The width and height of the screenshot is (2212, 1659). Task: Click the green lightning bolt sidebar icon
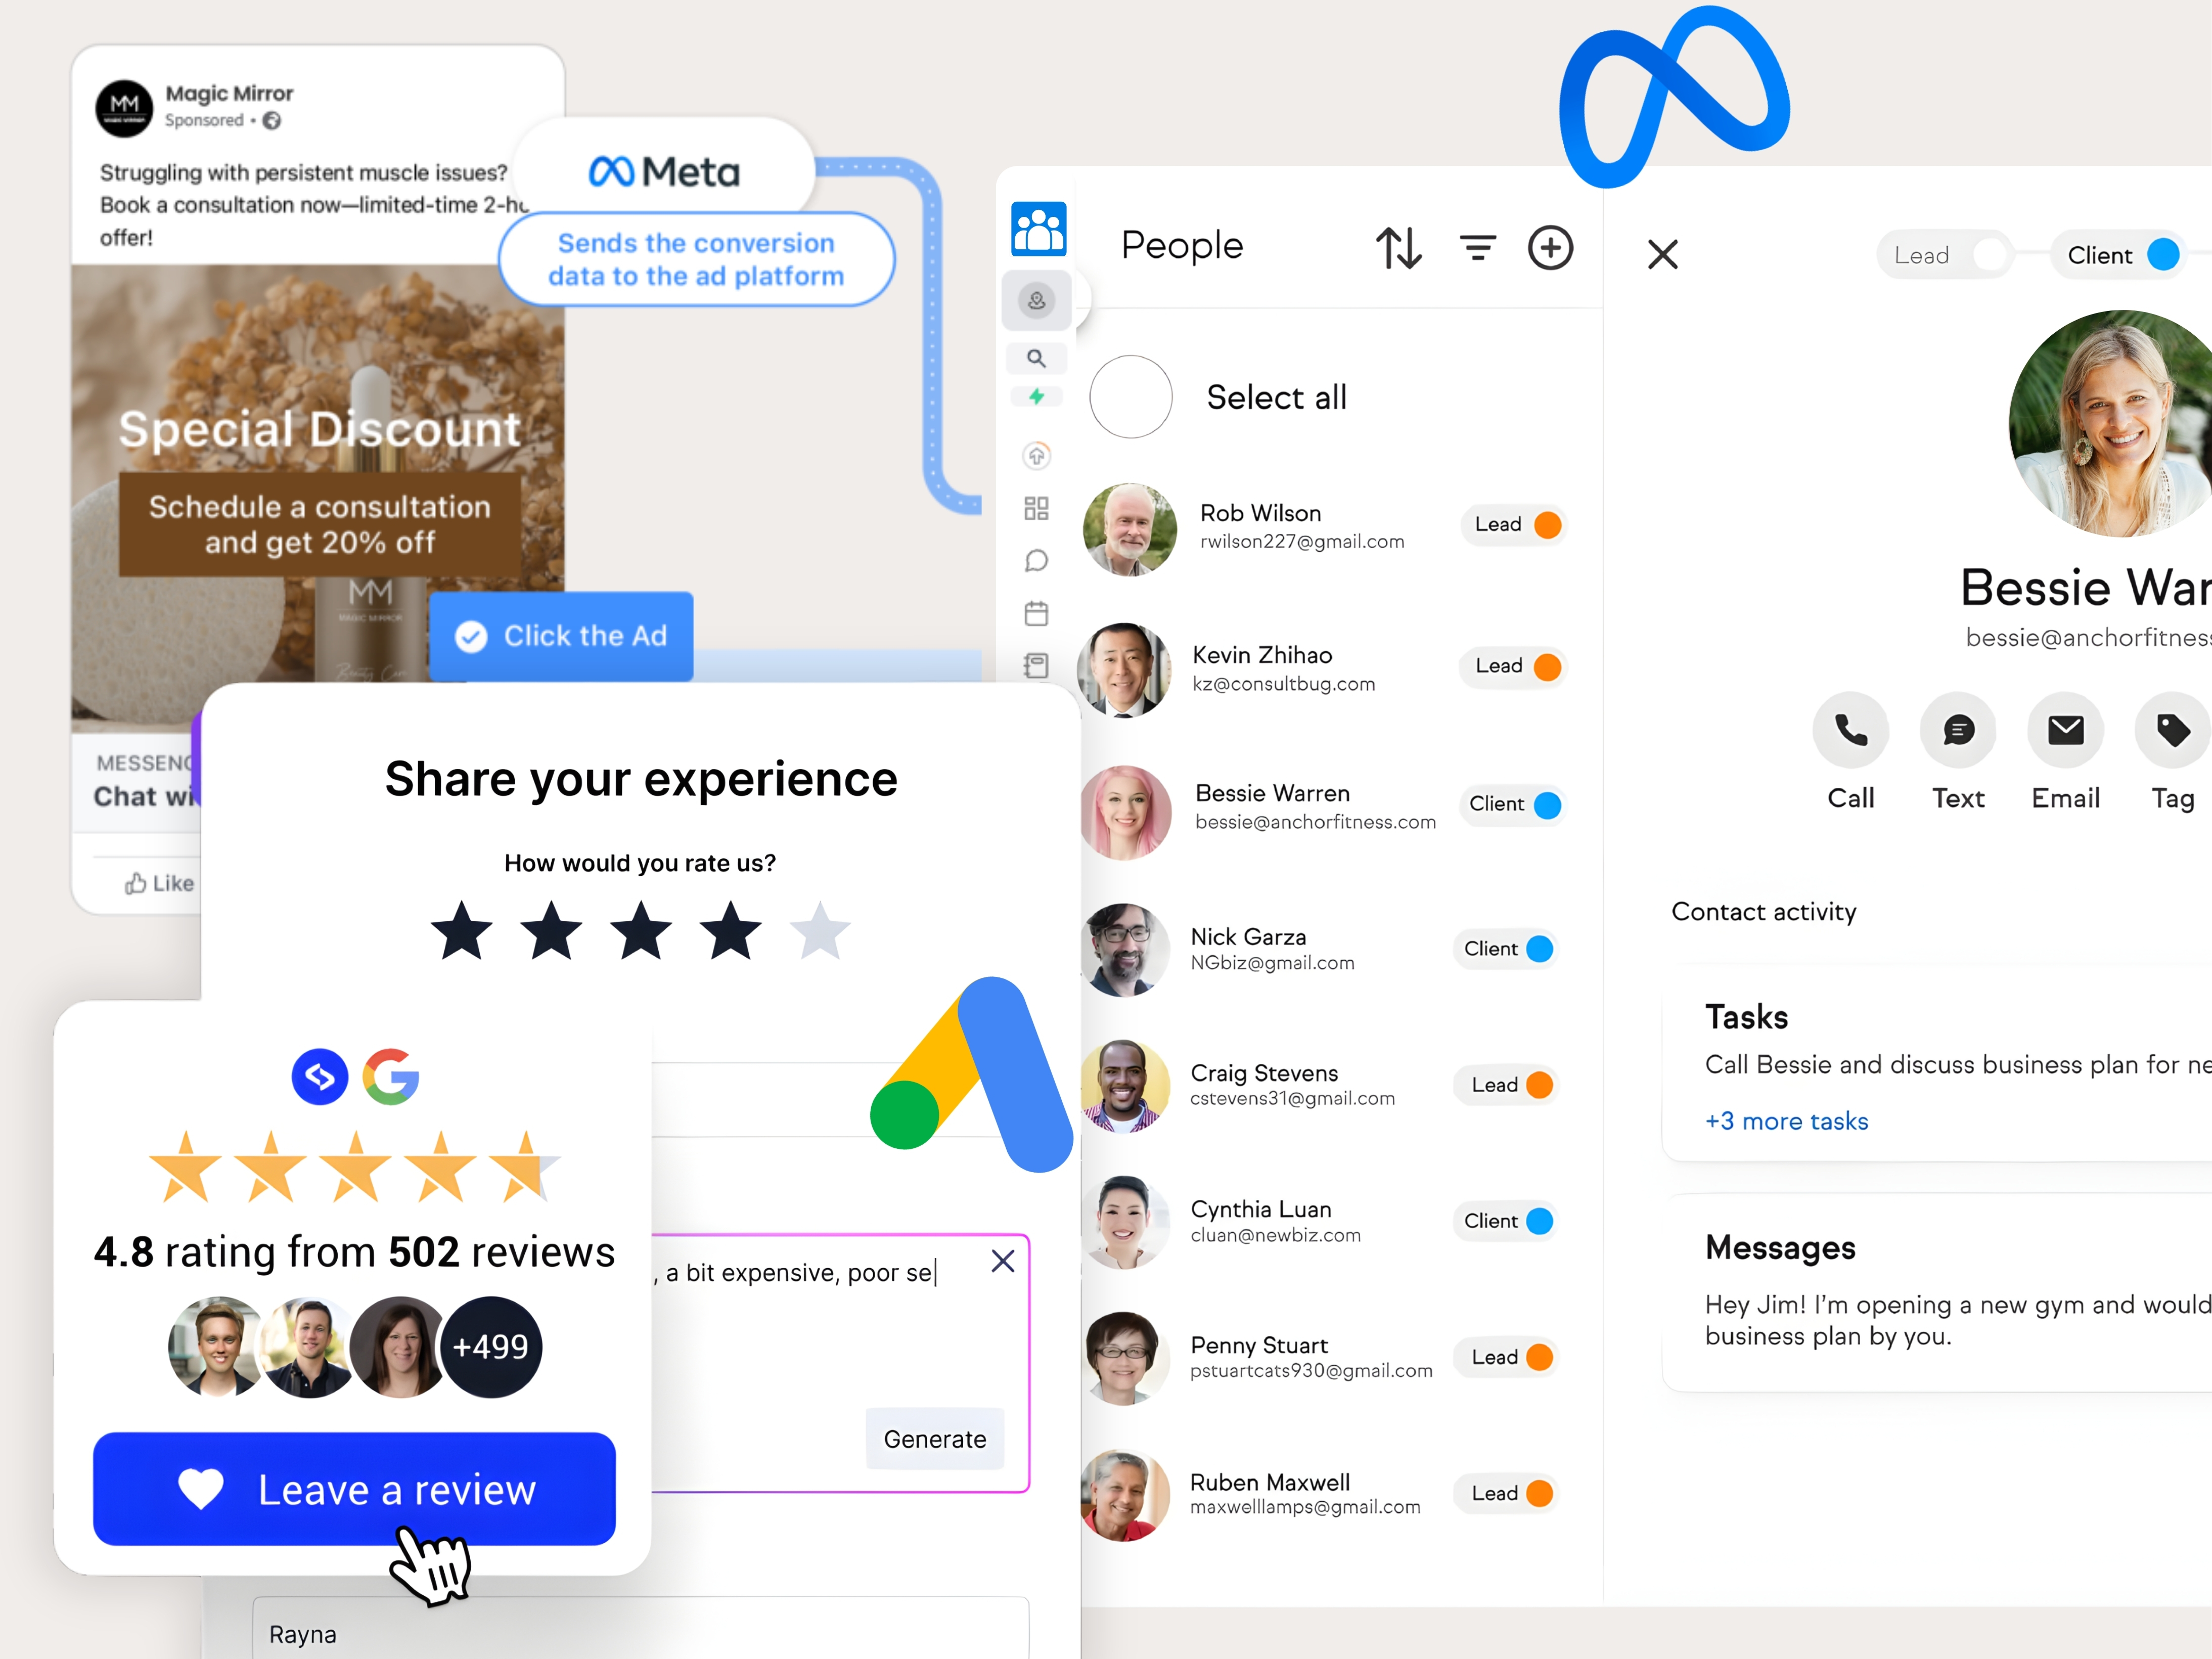pyautogui.click(x=1036, y=397)
